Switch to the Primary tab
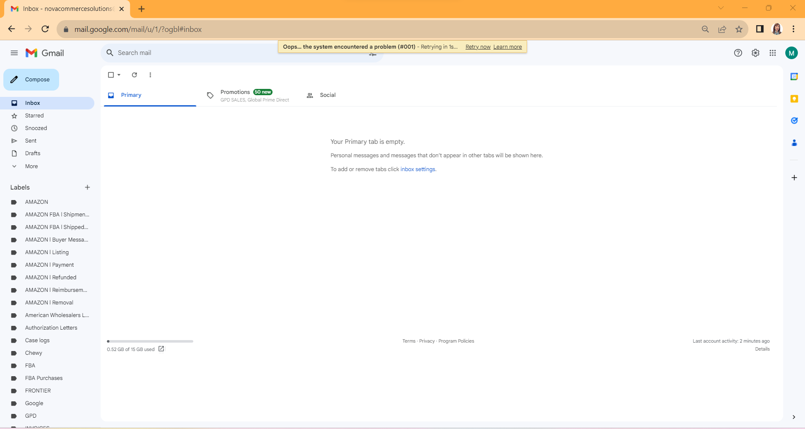Screen dimensions: 805x429 (150, 95)
